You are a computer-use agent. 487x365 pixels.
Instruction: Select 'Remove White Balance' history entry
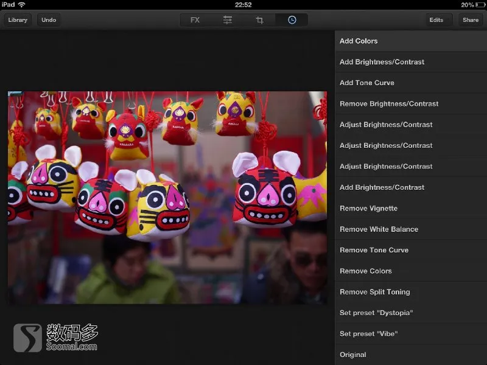coord(411,229)
